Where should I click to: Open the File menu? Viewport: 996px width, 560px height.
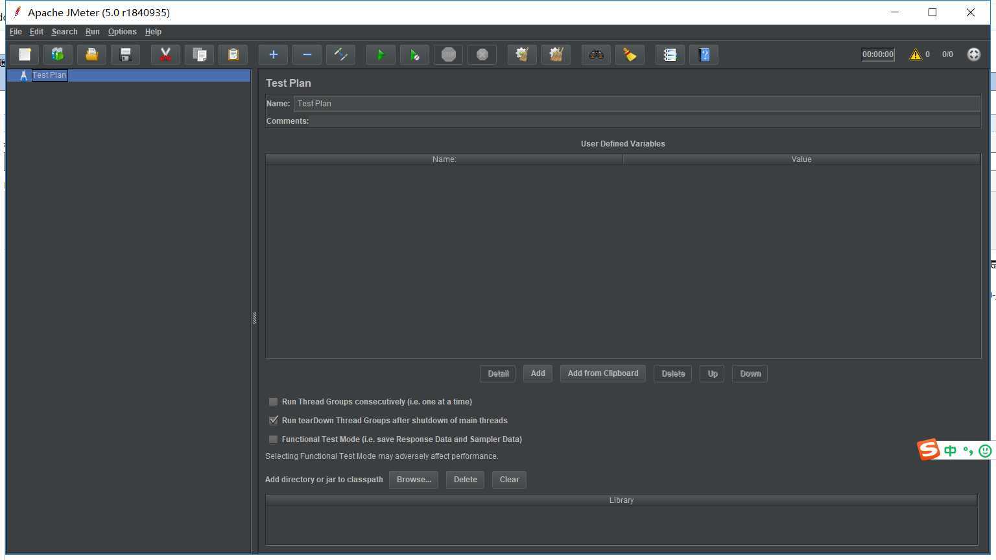(16, 32)
